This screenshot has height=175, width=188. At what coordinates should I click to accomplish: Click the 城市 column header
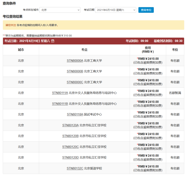pos(21,50)
